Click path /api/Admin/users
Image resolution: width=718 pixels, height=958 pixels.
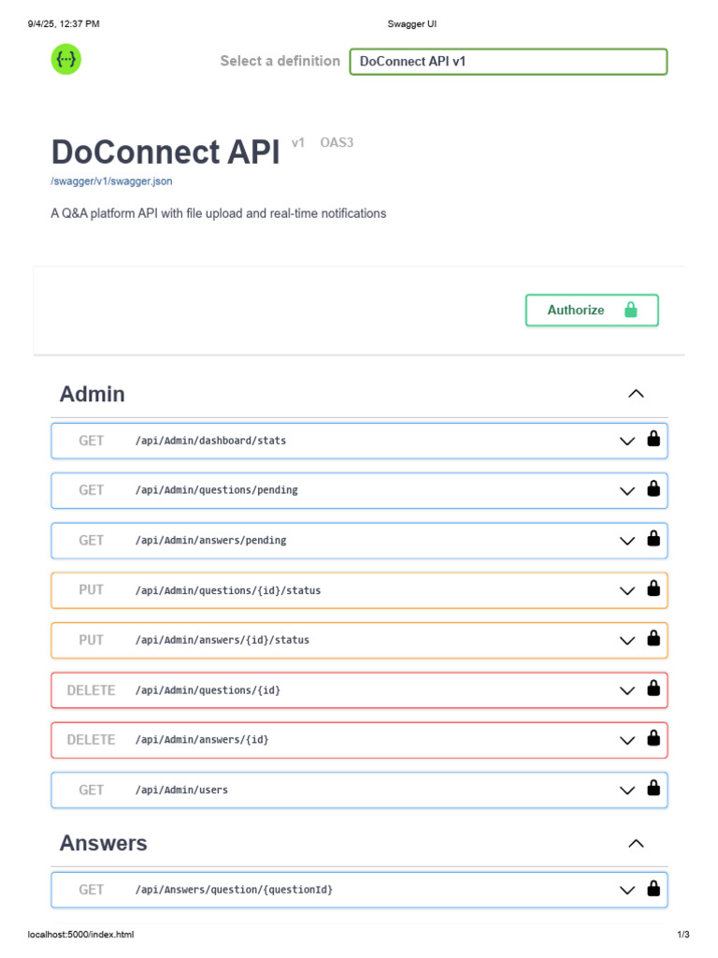click(181, 790)
